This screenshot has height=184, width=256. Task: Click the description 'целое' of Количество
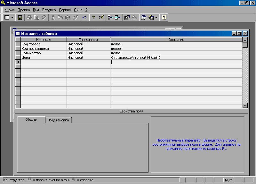(176, 53)
